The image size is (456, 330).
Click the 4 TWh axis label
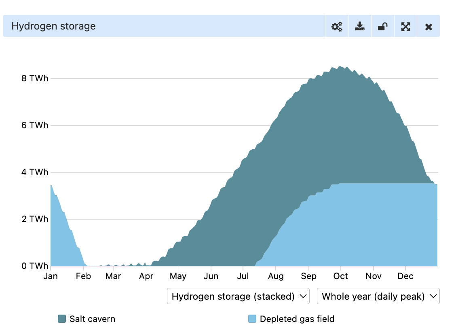pyautogui.click(x=35, y=172)
